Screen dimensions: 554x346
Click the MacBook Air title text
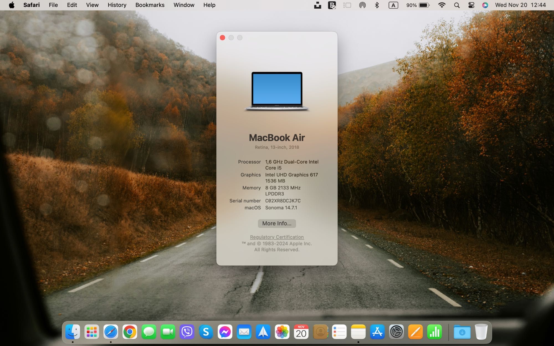277,138
